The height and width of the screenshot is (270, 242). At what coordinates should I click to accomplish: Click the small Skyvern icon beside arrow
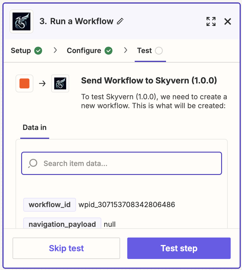coord(60,83)
